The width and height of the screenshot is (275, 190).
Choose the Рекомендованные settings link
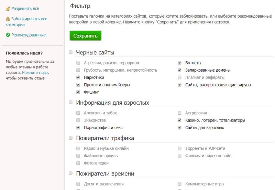[29, 35]
